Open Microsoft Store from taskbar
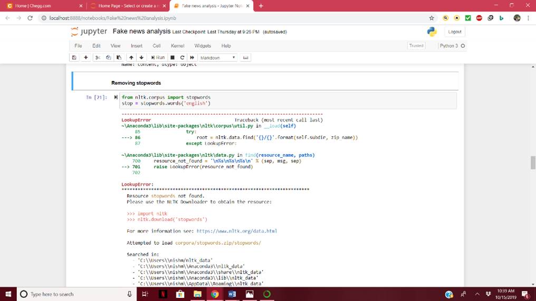 180,294
